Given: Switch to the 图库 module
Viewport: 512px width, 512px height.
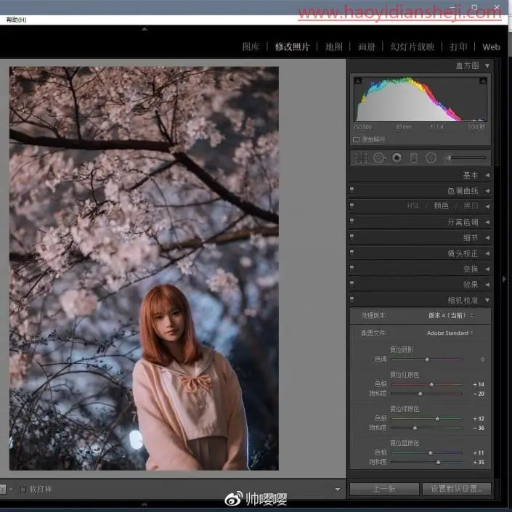Looking at the screenshot, I should [x=251, y=46].
